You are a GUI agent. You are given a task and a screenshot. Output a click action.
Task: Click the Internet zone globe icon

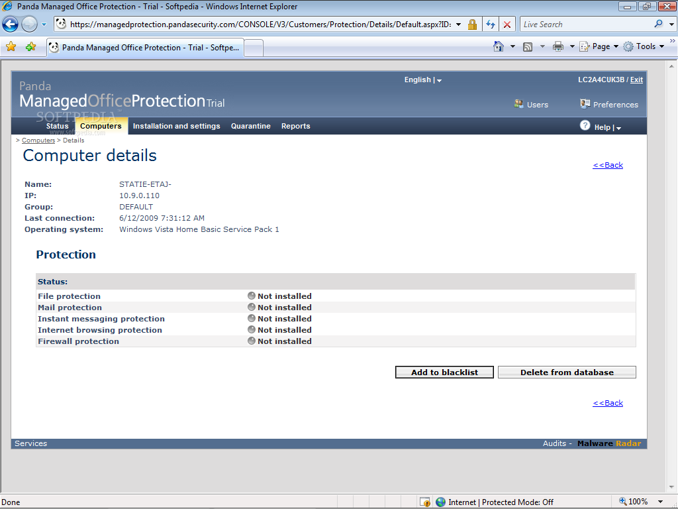click(440, 502)
